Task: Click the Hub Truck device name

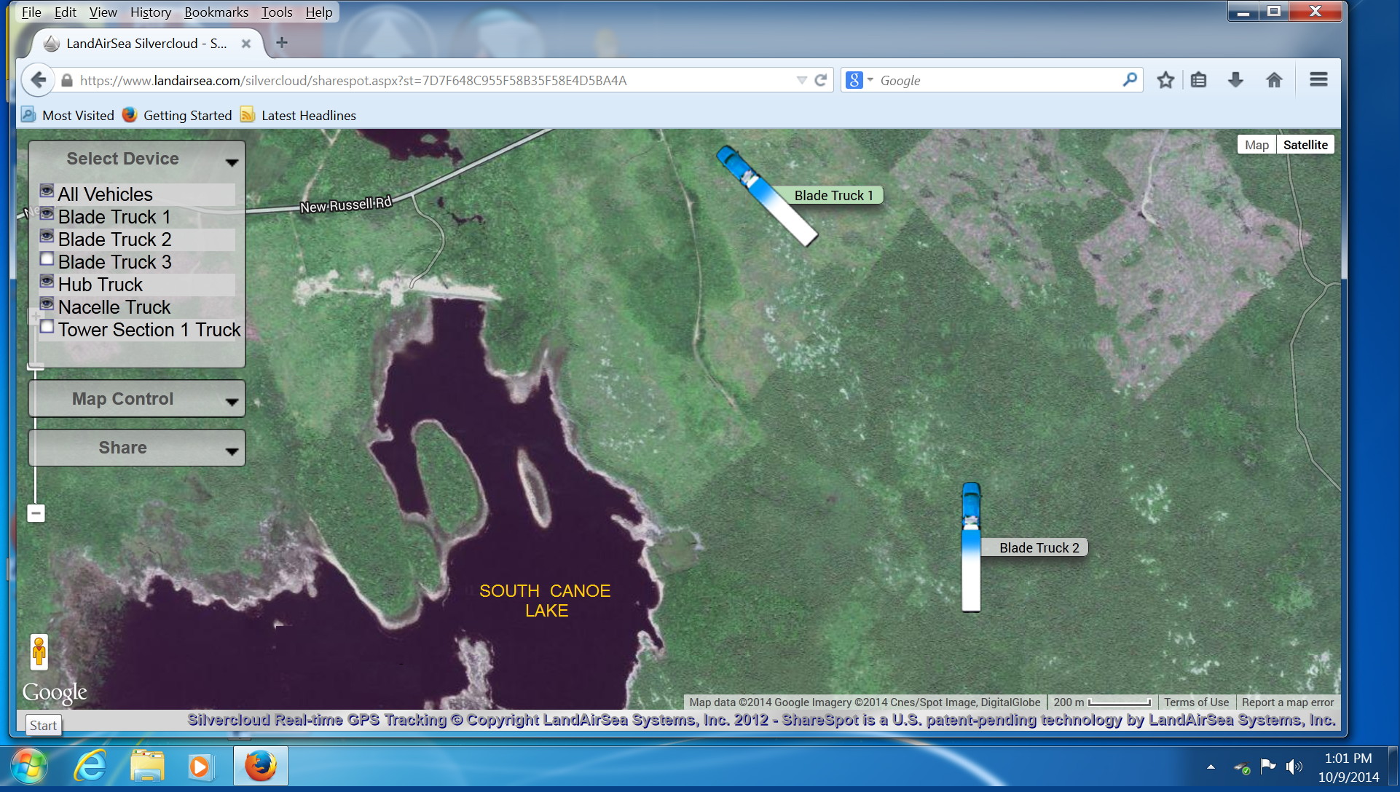Action: pos(101,285)
